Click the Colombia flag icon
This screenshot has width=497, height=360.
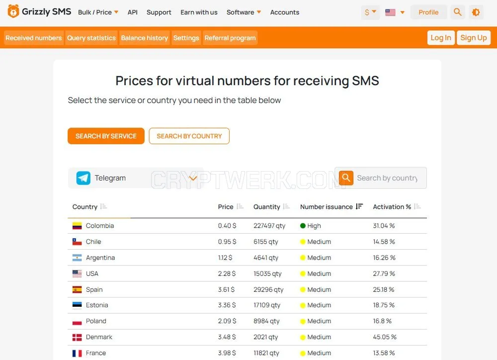point(77,226)
